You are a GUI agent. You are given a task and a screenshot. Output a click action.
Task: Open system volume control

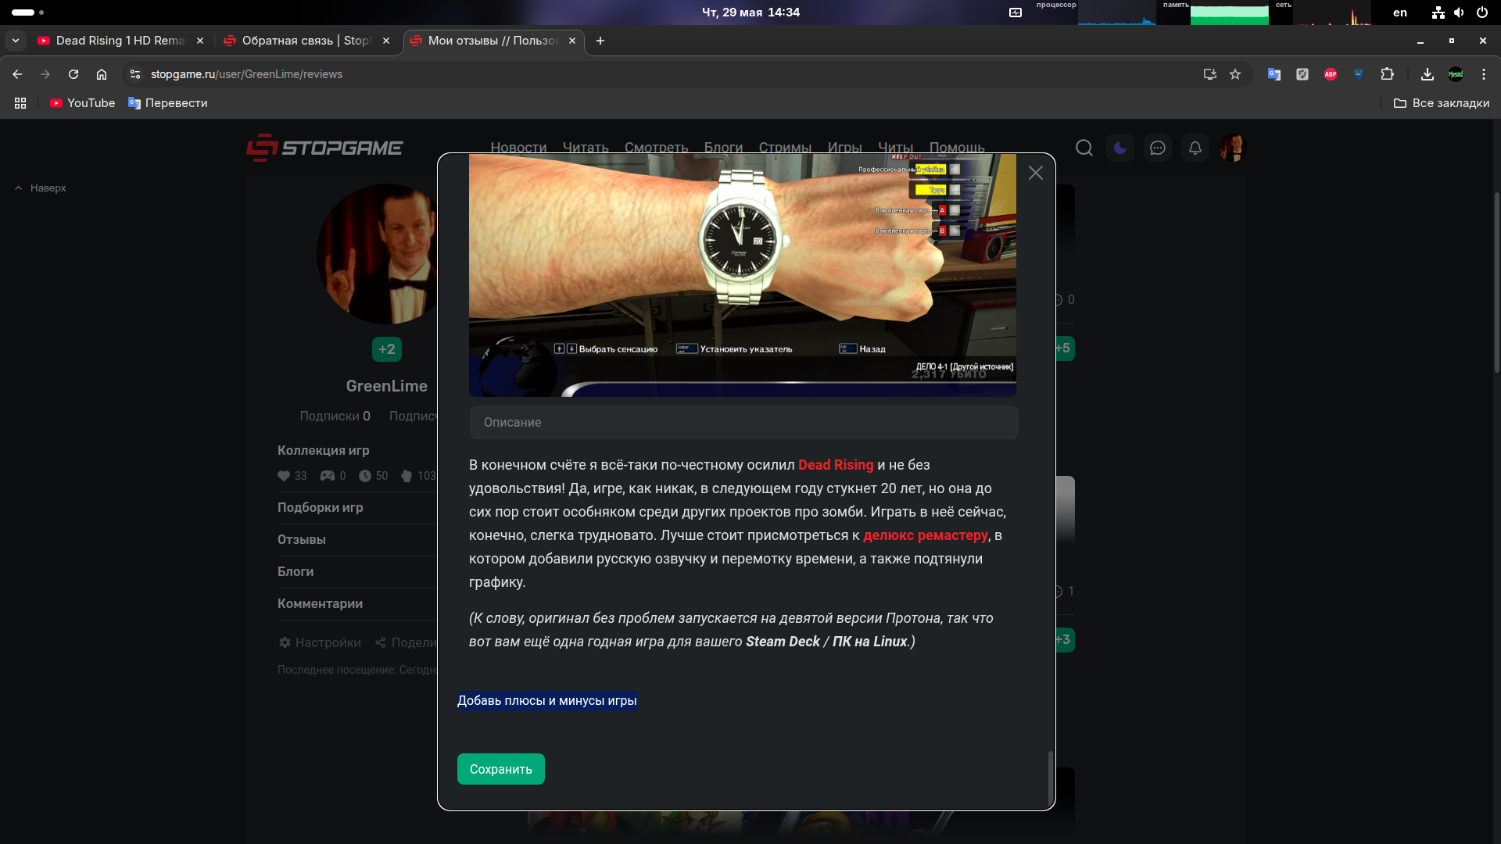point(1459,13)
